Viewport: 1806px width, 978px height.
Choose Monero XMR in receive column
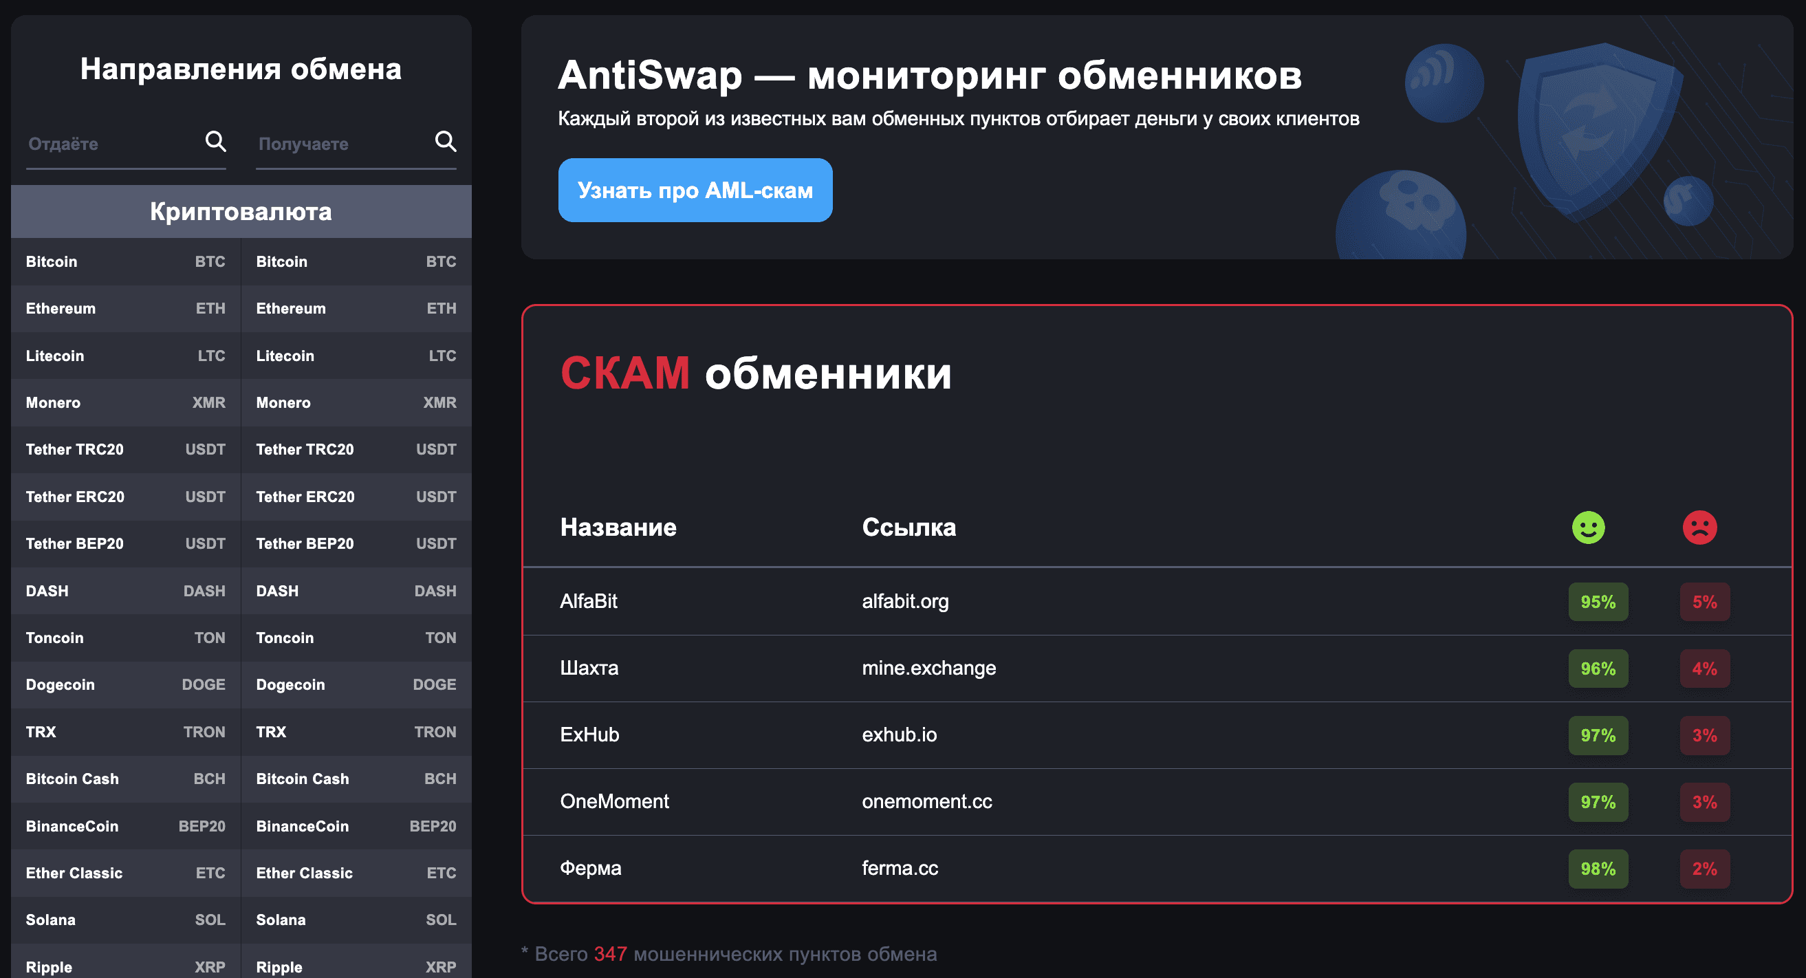click(356, 402)
